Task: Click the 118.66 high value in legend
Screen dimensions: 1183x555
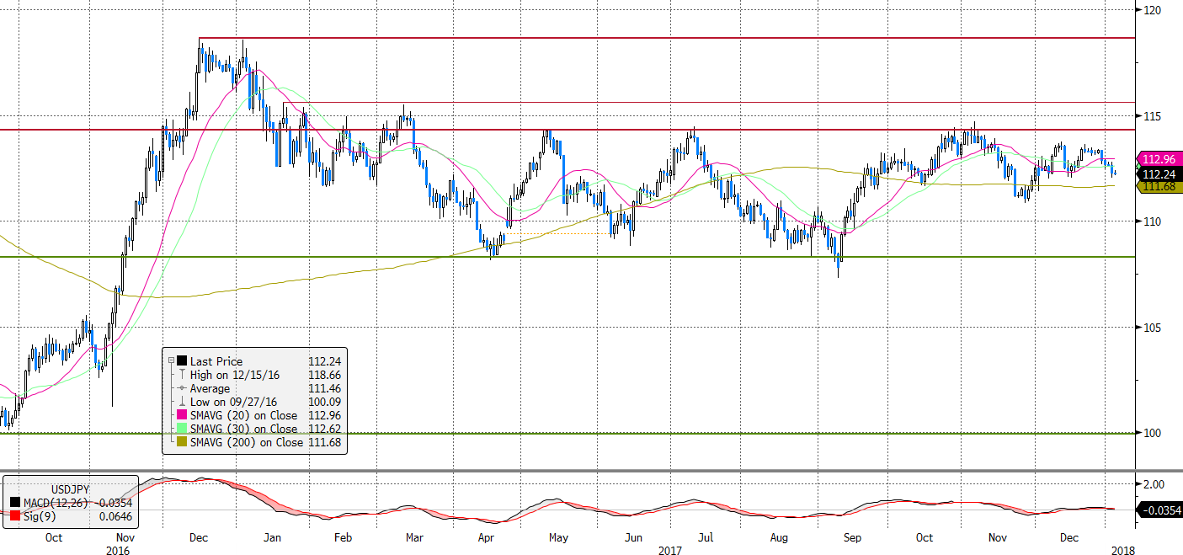Action: [326, 375]
